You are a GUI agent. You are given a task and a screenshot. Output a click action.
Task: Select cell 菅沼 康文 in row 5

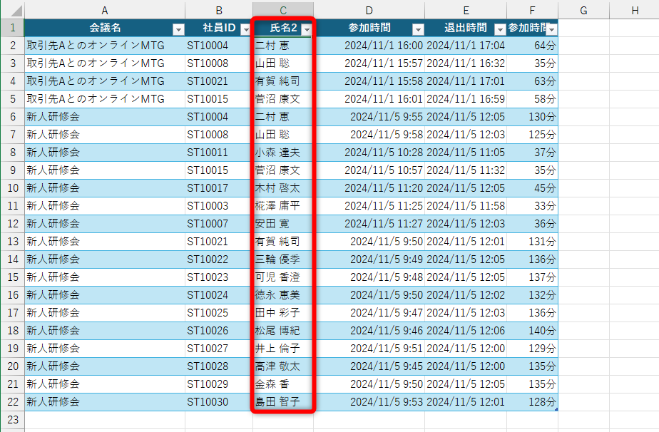point(283,99)
